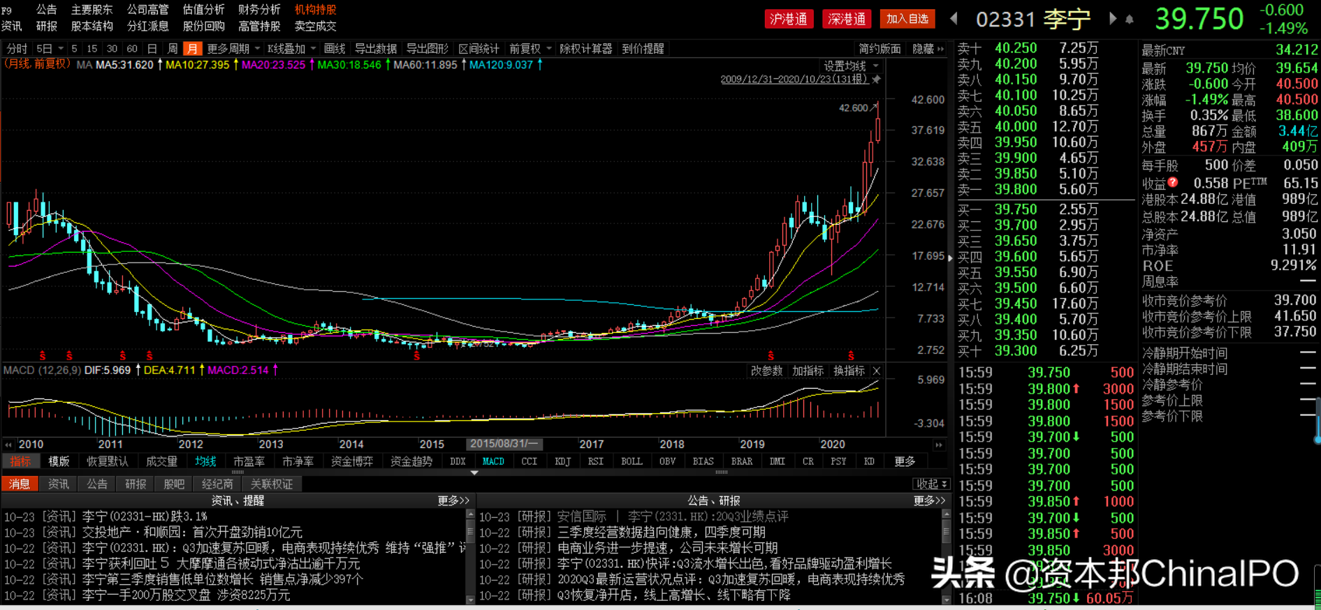Open 估值分析 menu item

click(x=203, y=10)
